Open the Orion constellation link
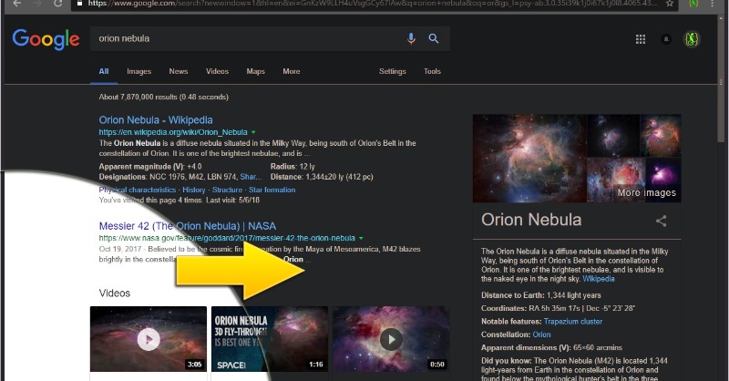729x381 pixels. 541,335
